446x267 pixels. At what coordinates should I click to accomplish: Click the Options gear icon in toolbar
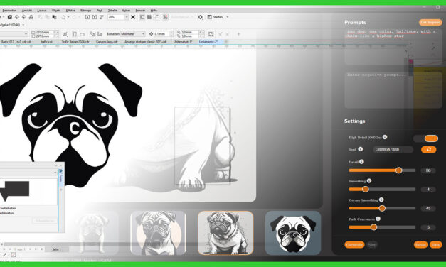201,17
